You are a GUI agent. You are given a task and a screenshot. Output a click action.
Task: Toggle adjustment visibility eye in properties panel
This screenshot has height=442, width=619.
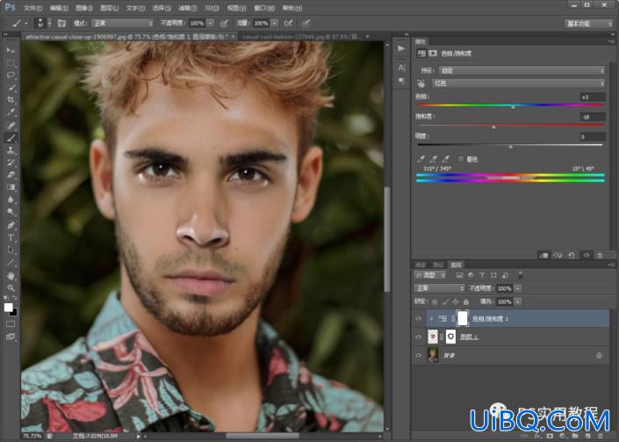point(586,255)
